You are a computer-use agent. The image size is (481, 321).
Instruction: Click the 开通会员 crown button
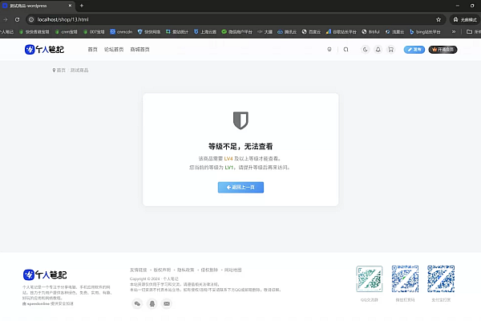click(x=443, y=50)
